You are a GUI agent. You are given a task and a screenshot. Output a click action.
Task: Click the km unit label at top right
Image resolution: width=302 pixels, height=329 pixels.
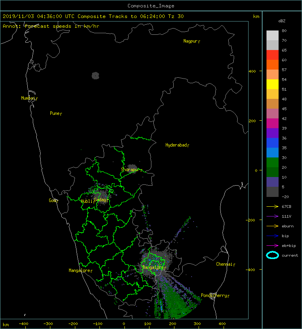(x=256, y=16)
